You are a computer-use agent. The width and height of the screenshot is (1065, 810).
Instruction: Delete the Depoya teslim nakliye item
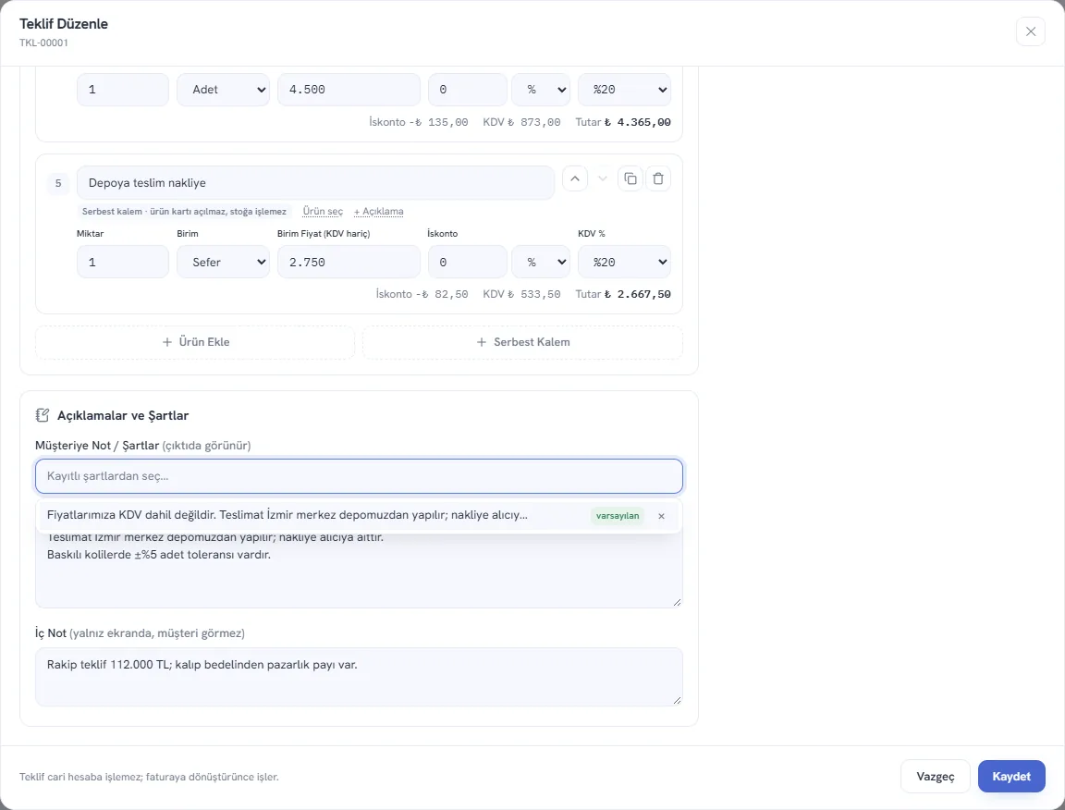[x=658, y=178]
